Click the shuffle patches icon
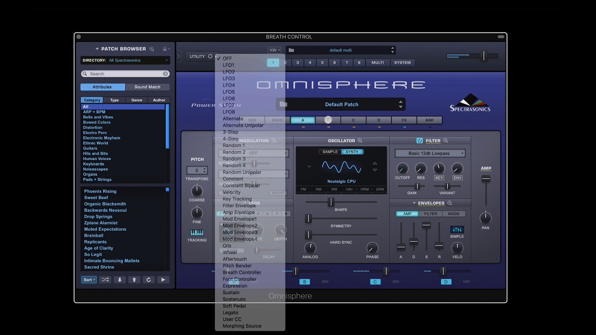Image resolution: width=596 pixels, height=335 pixels. tap(106, 280)
